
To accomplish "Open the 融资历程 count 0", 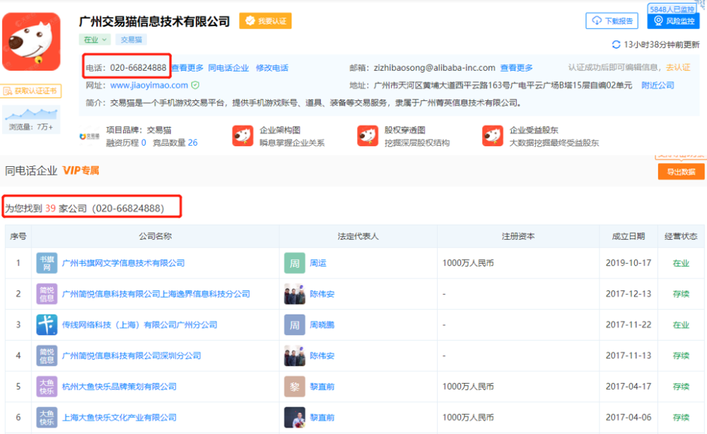I will point(144,143).
